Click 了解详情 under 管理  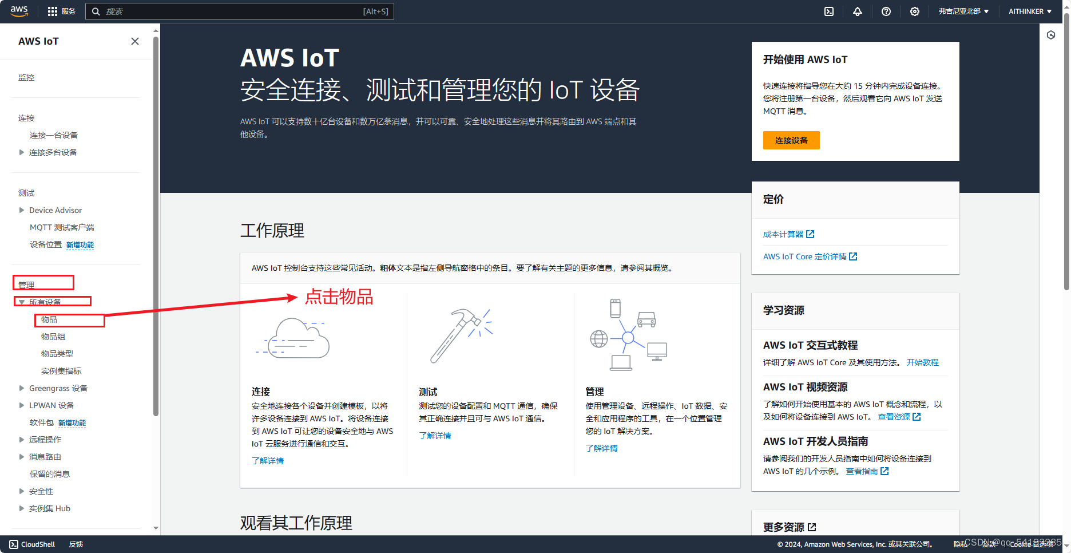tap(601, 448)
